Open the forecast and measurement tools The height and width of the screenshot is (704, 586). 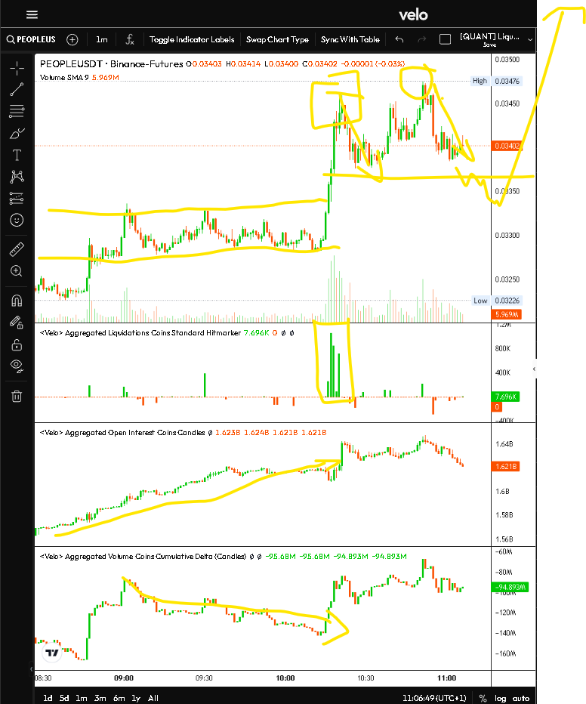(17, 198)
